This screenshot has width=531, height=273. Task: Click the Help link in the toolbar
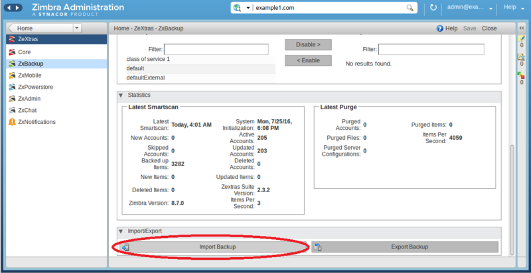tap(451, 28)
